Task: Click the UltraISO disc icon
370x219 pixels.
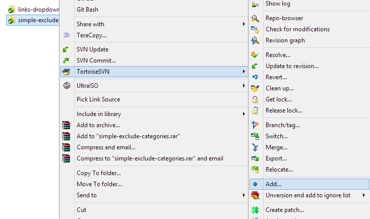Action: tap(67, 85)
